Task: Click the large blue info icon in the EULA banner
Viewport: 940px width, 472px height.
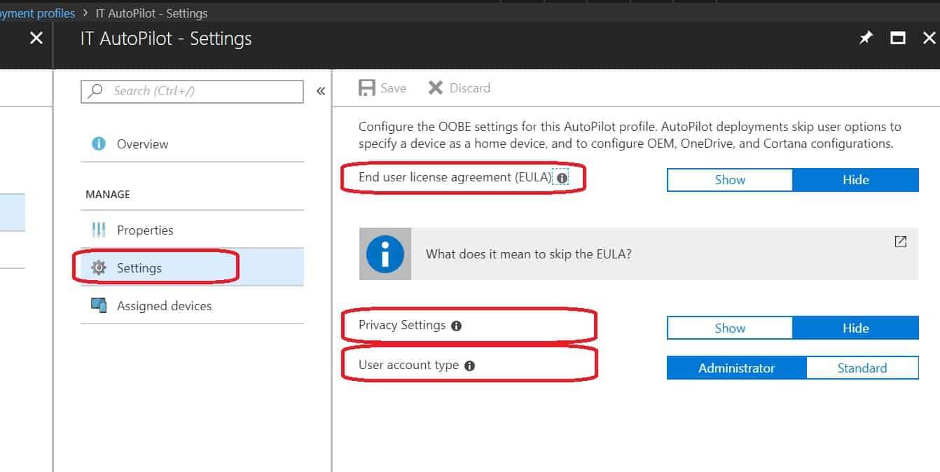Action: 385,254
